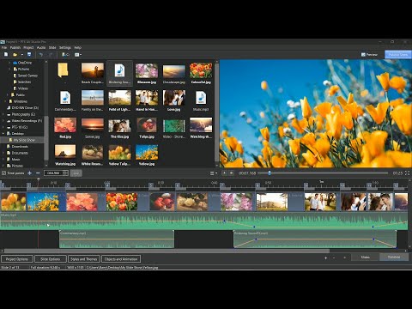
Task: Toggle the Time points checkbox
Action: tap(4, 173)
